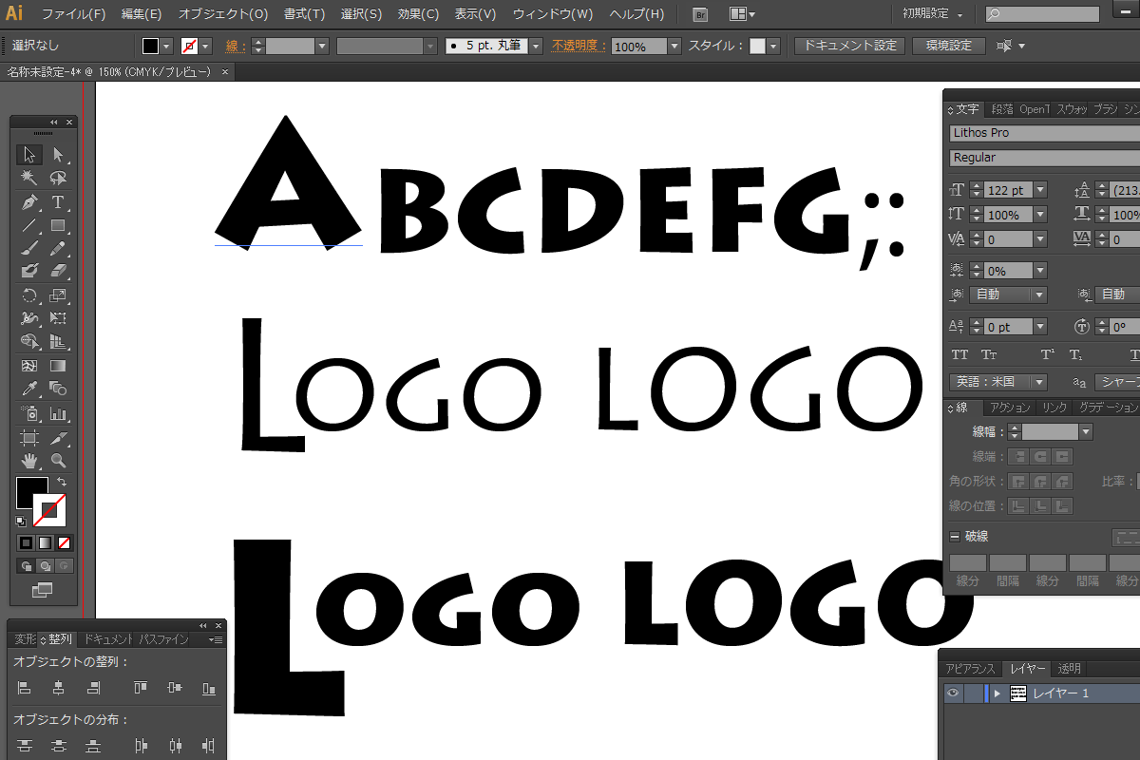The height and width of the screenshot is (760, 1140).
Task: Click the vertical align top icon
Action: tap(141, 688)
